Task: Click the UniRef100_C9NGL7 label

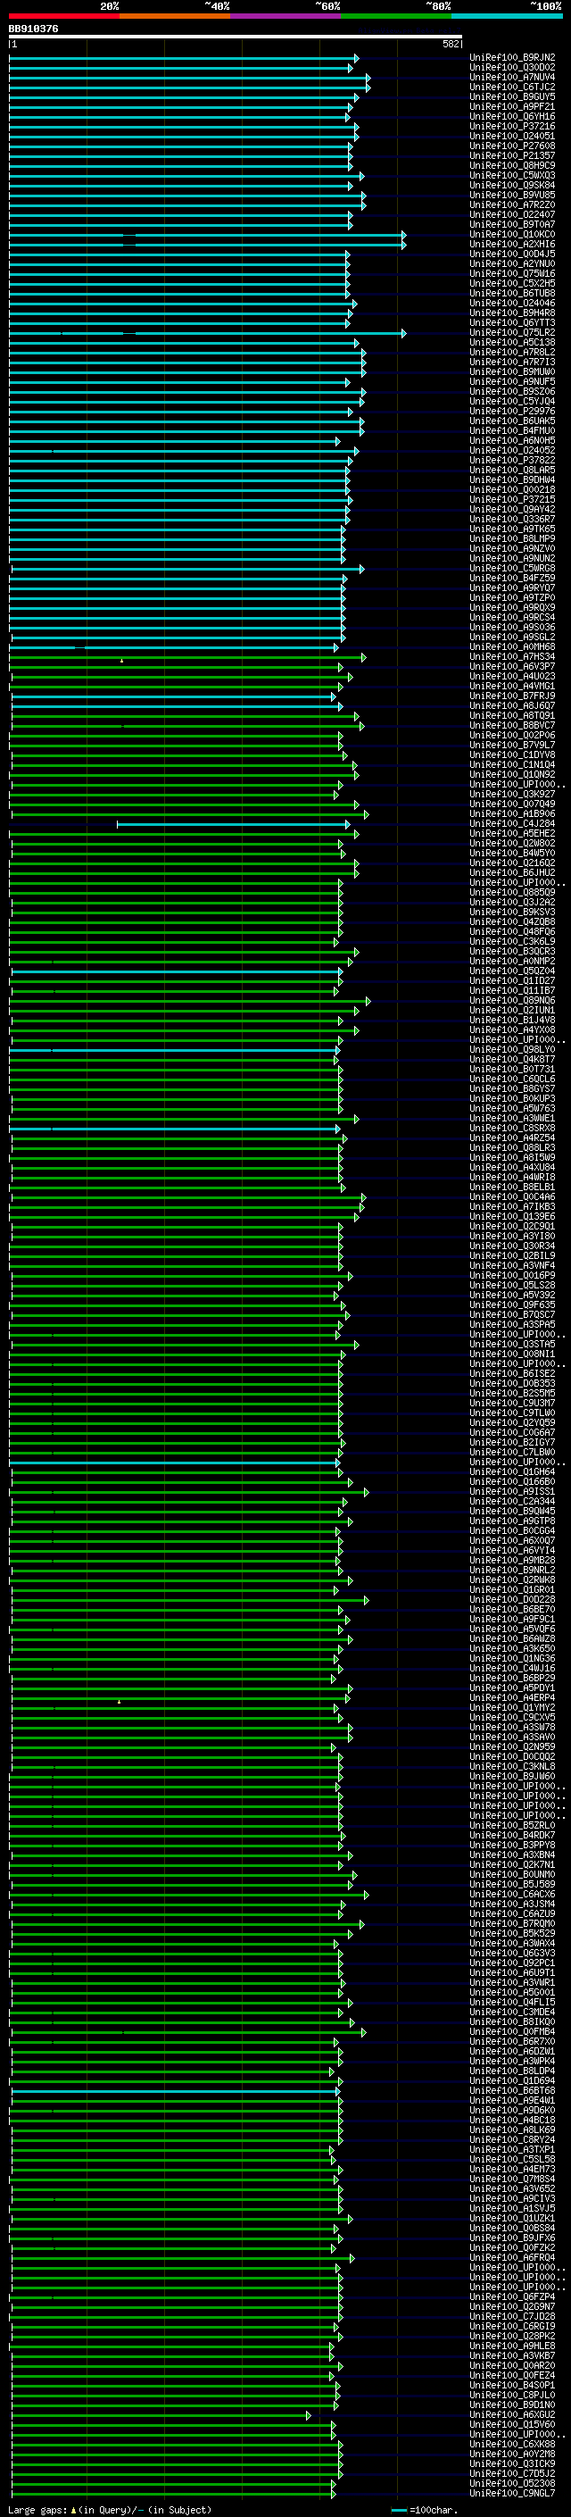Action: click(512, 2493)
